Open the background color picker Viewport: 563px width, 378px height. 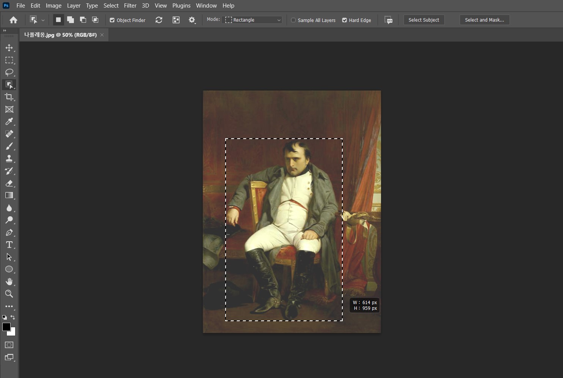13,333
